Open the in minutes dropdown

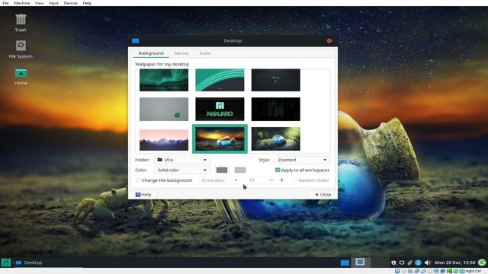click(220, 180)
